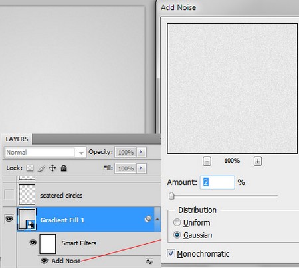Select scatered circles layer thumbnail

pyautogui.click(x=27, y=194)
